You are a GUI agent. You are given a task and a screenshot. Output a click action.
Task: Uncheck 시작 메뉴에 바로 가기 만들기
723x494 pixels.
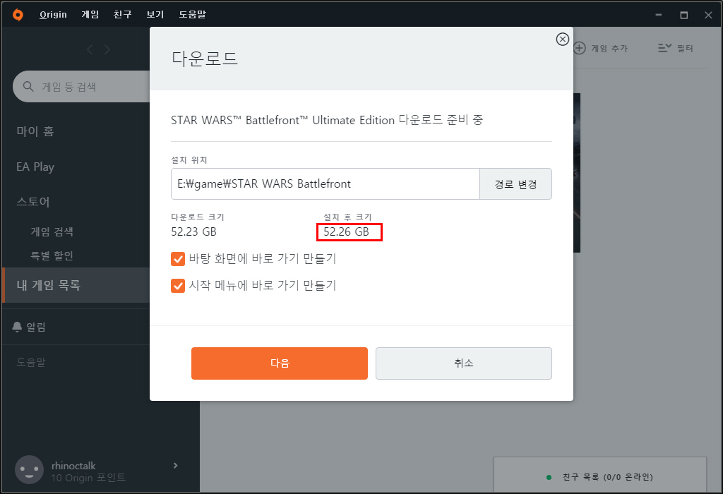[x=177, y=286]
